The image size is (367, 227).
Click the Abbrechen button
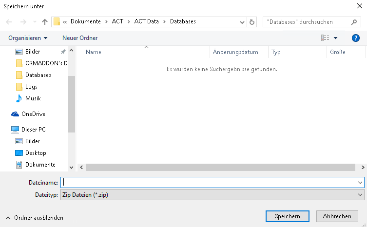click(x=337, y=216)
